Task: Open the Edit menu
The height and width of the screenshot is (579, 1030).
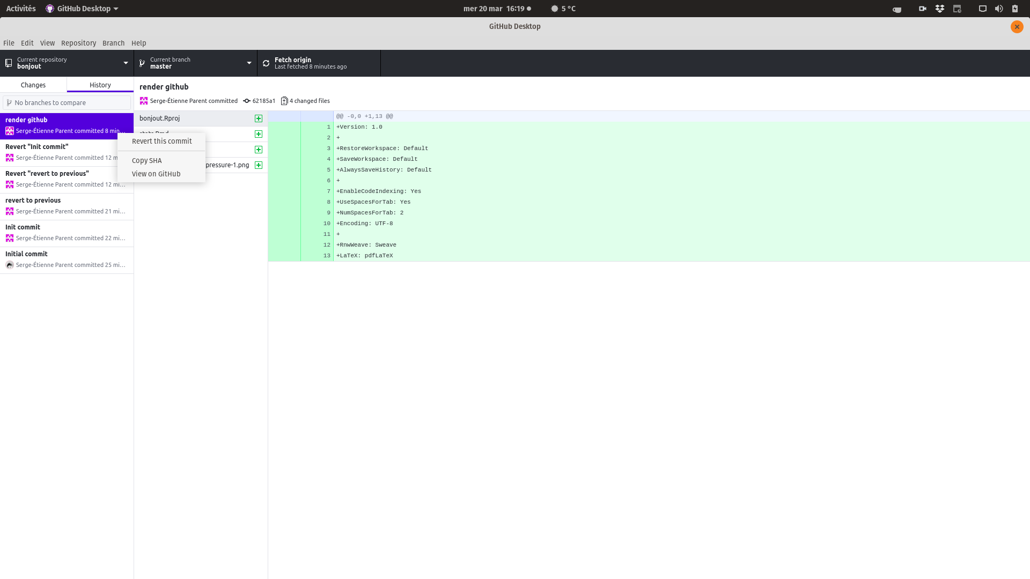Action: [27, 43]
